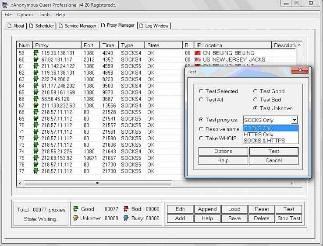Choose HTTPS Only from the dropdown list
This screenshot has height=246, width=323.
[270, 135]
